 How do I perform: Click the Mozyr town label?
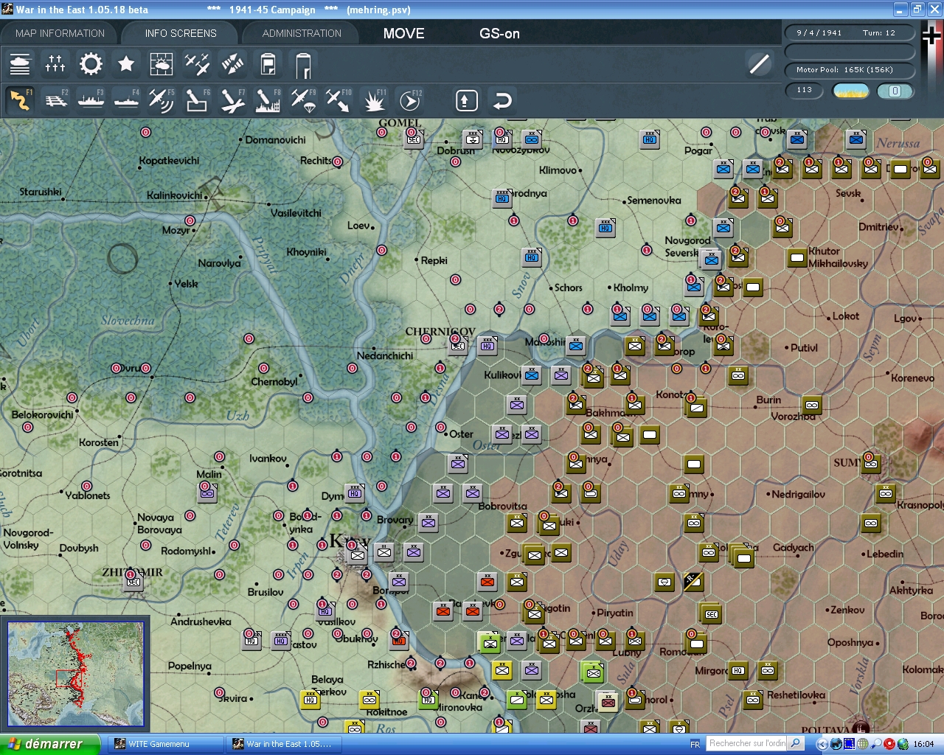[176, 230]
